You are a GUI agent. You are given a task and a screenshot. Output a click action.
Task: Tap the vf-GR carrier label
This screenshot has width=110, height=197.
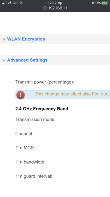point(13,3)
